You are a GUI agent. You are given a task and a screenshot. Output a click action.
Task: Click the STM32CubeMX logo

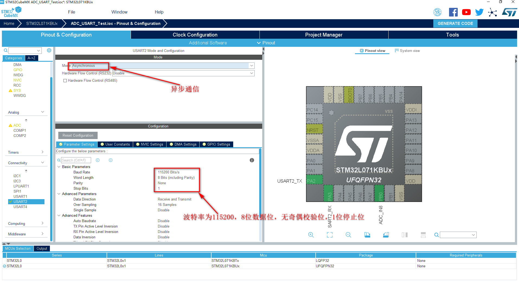pyautogui.click(x=11, y=12)
